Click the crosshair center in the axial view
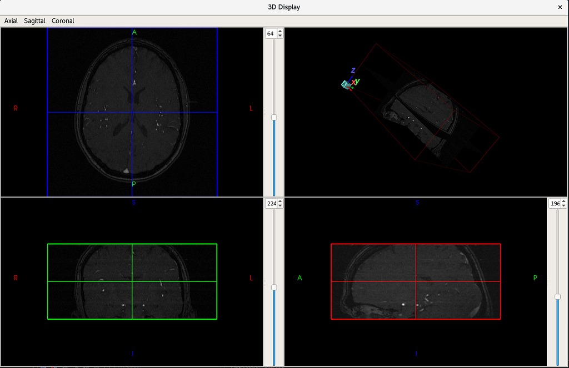This screenshot has width=569, height=368. (x=132, y=112)
